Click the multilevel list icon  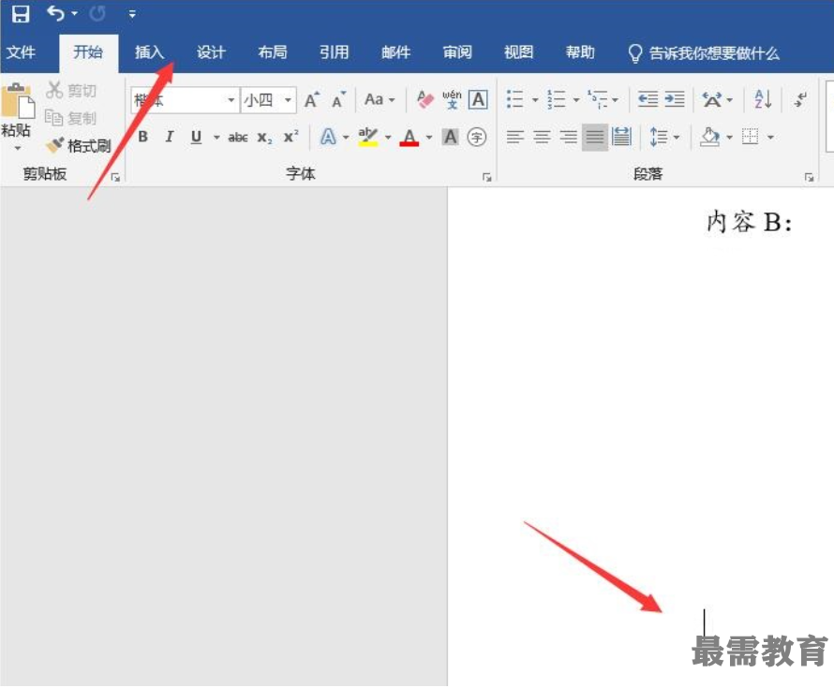(x=598, y=99)
